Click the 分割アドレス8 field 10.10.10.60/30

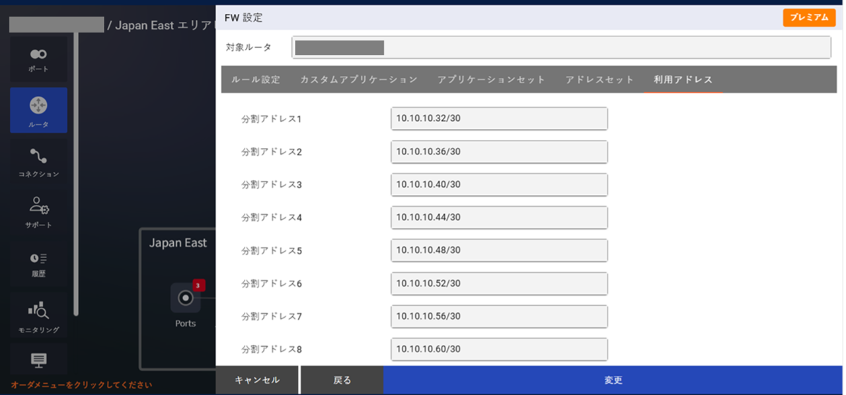pyautogui.click(x=499, y=349)
